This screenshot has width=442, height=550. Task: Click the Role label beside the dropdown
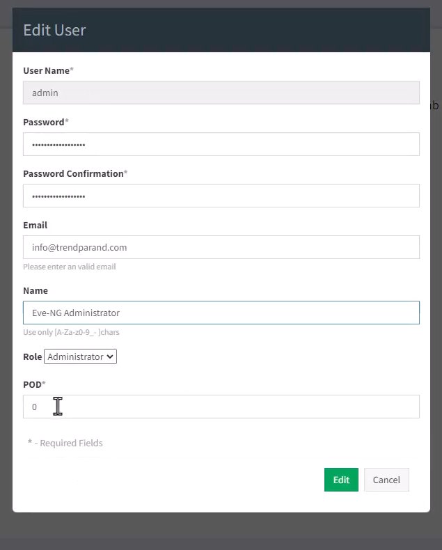[32, 356]
